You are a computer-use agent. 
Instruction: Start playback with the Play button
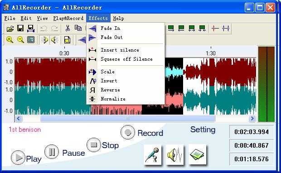click(x=18, y=158)
